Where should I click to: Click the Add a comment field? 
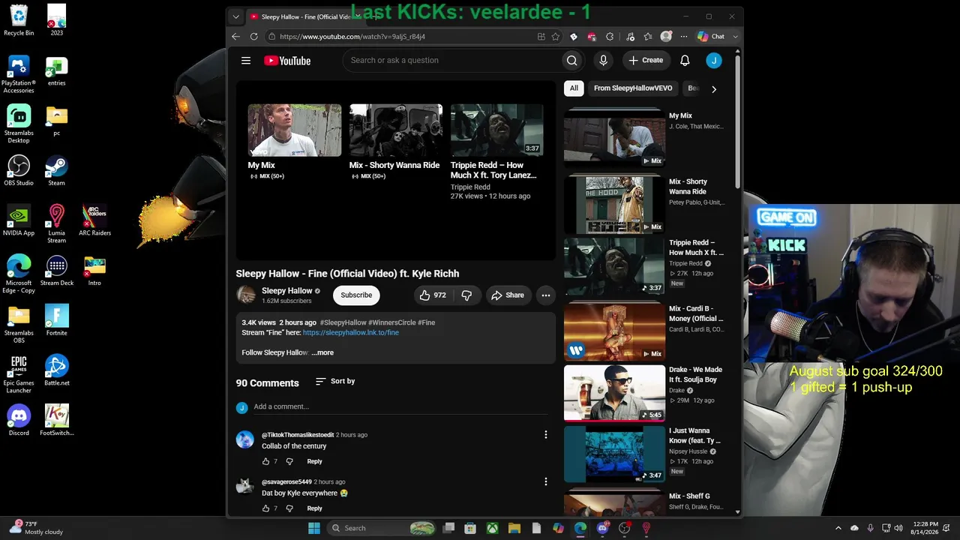(400, 407)
